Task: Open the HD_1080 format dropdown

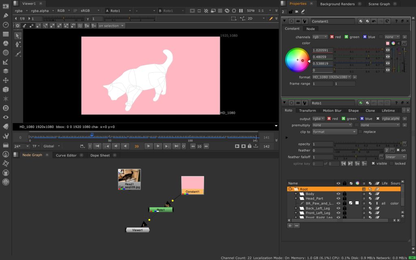Action: 331,77
